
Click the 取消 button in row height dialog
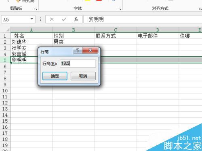(83, 76)
